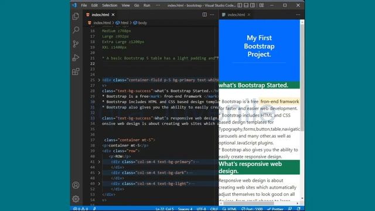
Task: Click the preview scrollbar up arrow
Action: pyautogui.click(x=302, y=22)
